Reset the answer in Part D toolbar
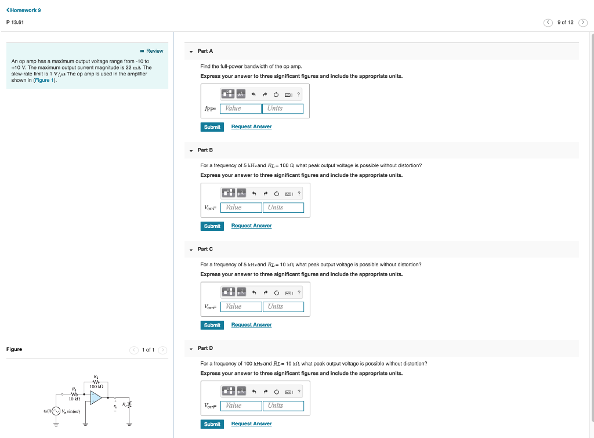 pyautogui.click(x=276, y=391)
